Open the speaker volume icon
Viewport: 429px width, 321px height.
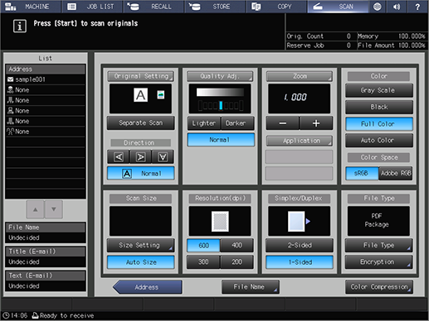[397, 7]
